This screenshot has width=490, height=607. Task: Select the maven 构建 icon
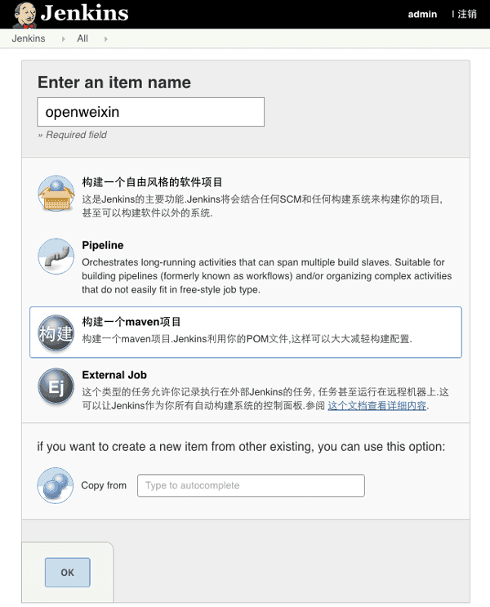point(56,333)
